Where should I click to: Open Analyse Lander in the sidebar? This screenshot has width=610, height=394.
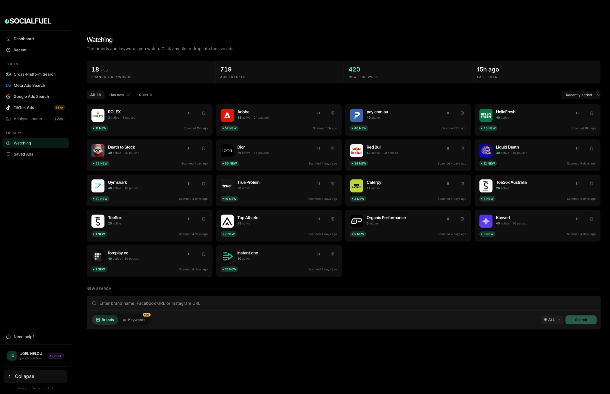click(35, 119)
